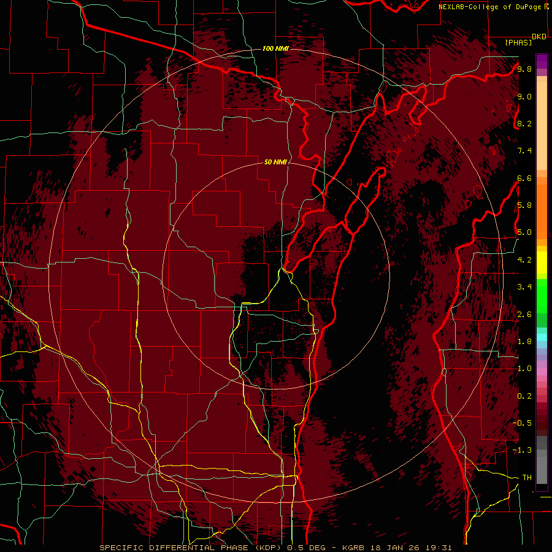Click the 3.4 scale value
The width and height of the screenshot is (552, 552).
(x=524, y=287)
